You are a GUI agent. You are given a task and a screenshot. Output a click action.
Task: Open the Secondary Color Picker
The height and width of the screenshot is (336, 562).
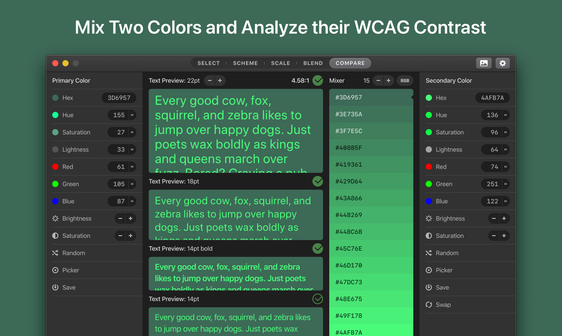point(429,270)
